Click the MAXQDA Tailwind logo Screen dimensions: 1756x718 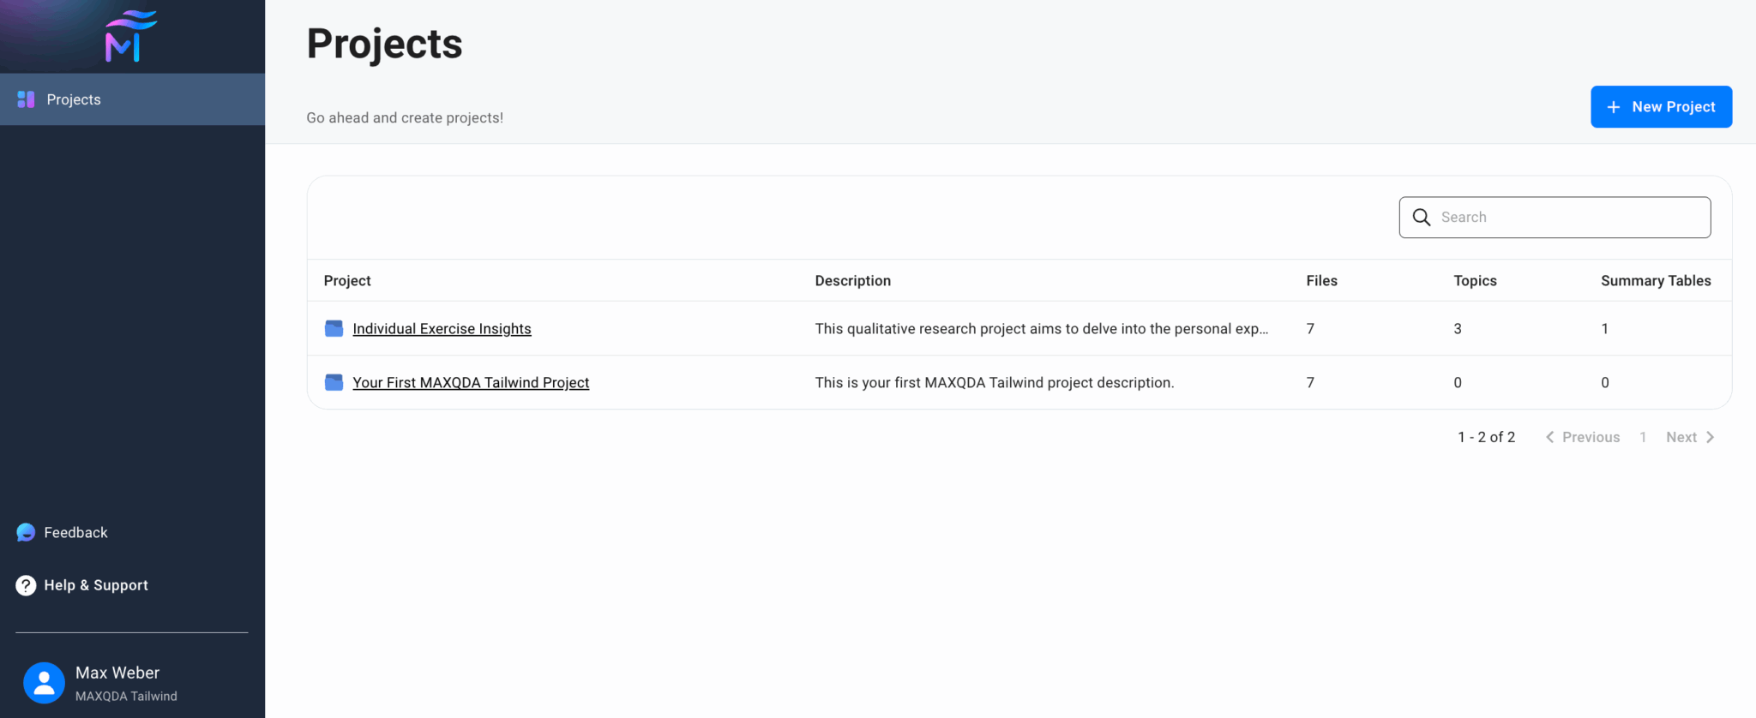[x=130, y=36]
